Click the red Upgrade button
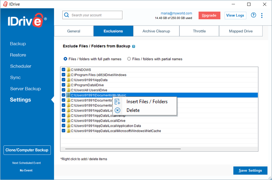This screenshot has height=180, width=272. 209,15
